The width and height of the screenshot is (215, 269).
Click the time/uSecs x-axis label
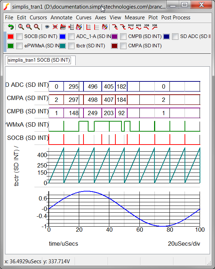coord(63,244)
